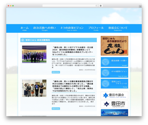Open the 豊田市議会 Toyota City Council banner

tap(115, 95)
